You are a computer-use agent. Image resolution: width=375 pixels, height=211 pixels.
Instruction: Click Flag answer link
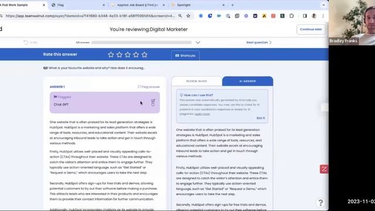tap(149, 87)
